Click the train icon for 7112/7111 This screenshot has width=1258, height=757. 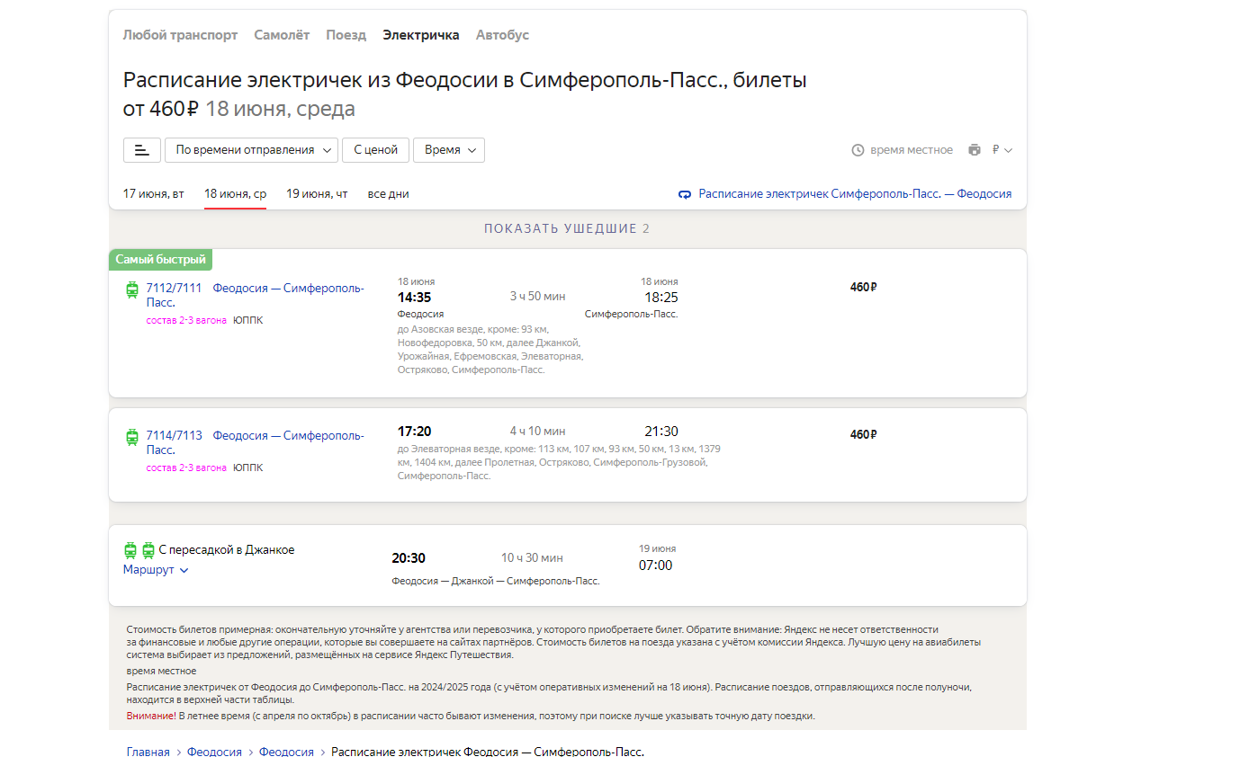point(132,289)
